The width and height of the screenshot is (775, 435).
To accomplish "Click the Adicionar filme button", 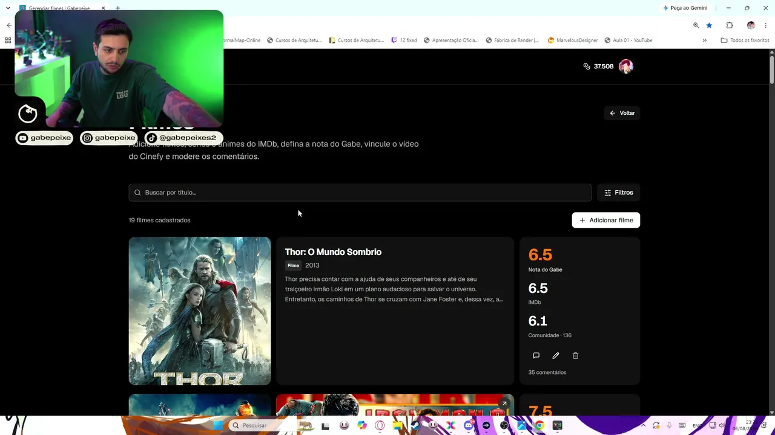I will point(606,221).
